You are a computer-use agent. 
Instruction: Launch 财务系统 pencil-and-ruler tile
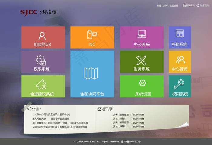tap(142, 62)
